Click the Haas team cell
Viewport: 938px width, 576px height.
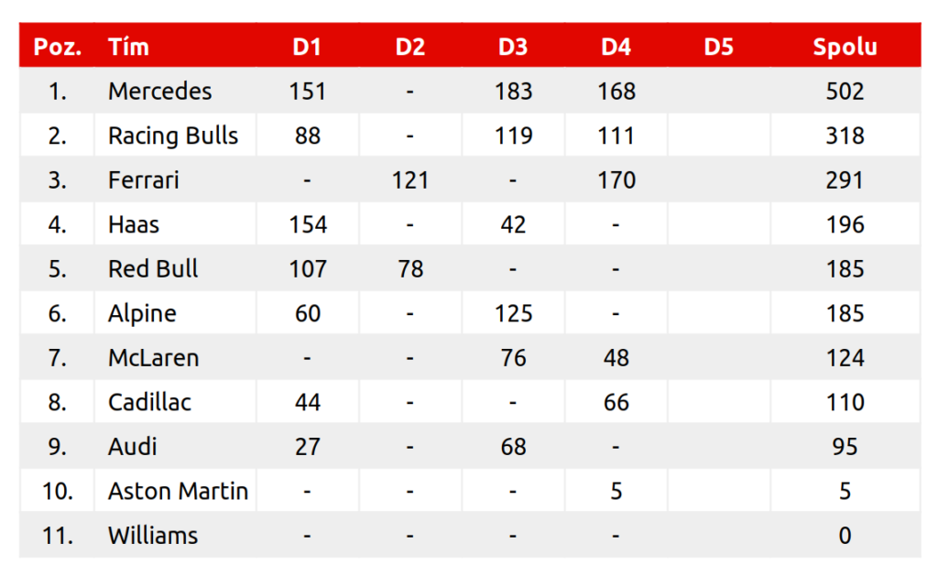point(134,225)
